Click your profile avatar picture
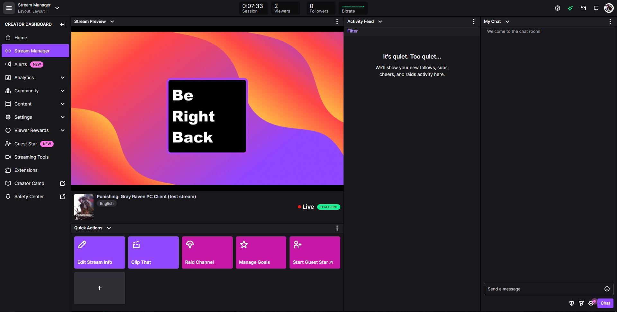Image resolution: width=617 pixels, height=312 pixels. point(608,8)
